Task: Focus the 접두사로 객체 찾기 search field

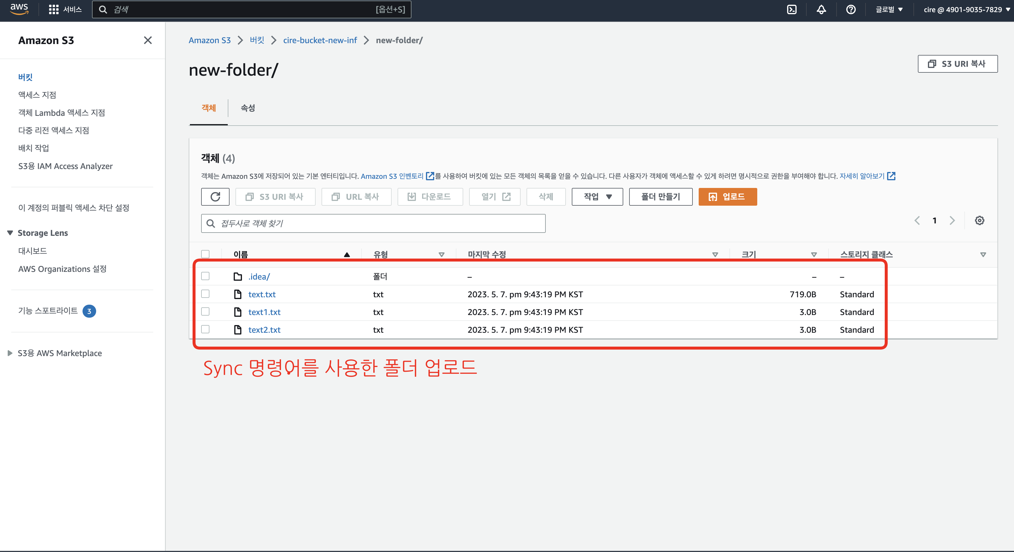Action: pyautogui.click(x=373, y=223)
